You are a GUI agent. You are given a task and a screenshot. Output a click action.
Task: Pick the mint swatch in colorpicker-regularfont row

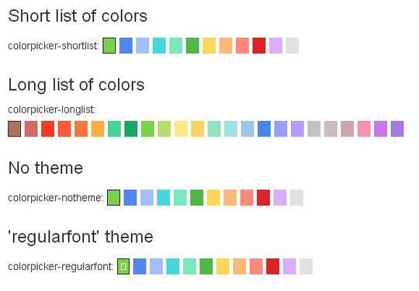(190, 266)
